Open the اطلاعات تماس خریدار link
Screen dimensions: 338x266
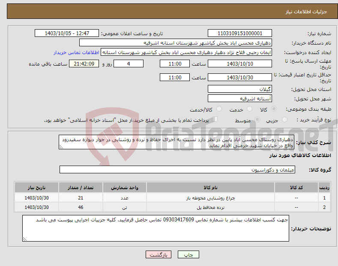(x=76, y=52)
